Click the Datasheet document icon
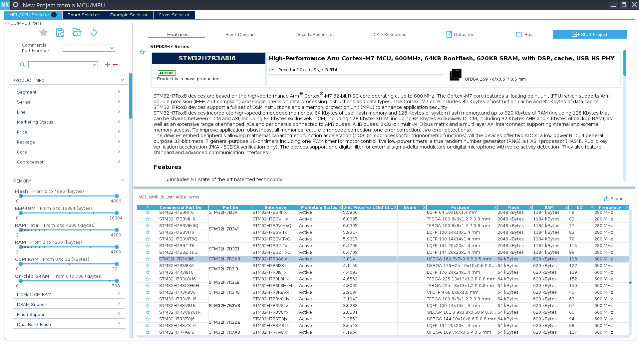 [449, 34]
